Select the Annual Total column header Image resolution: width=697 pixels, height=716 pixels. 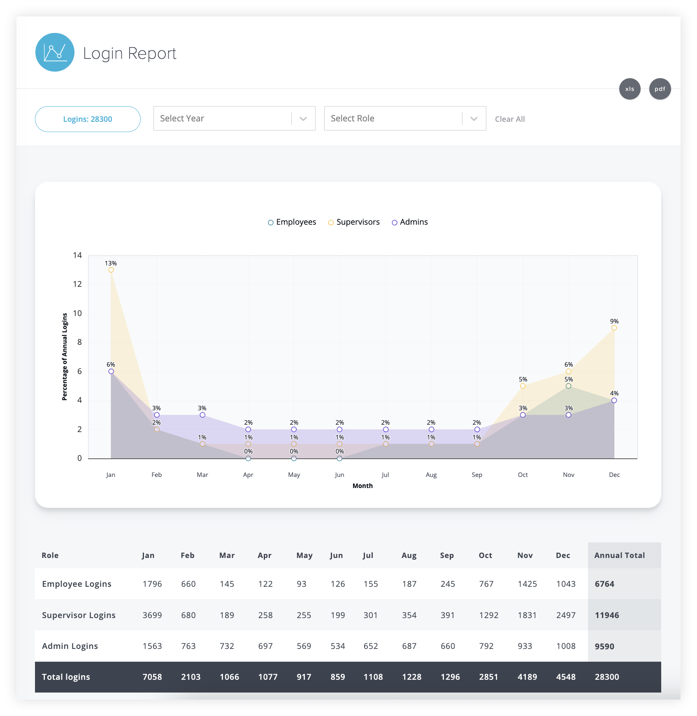[x=619, y=555]
